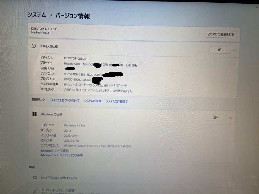Click the key icon for プロダクト キーとライセンス認証
This screenshot has width=259, height=194.
35,191
